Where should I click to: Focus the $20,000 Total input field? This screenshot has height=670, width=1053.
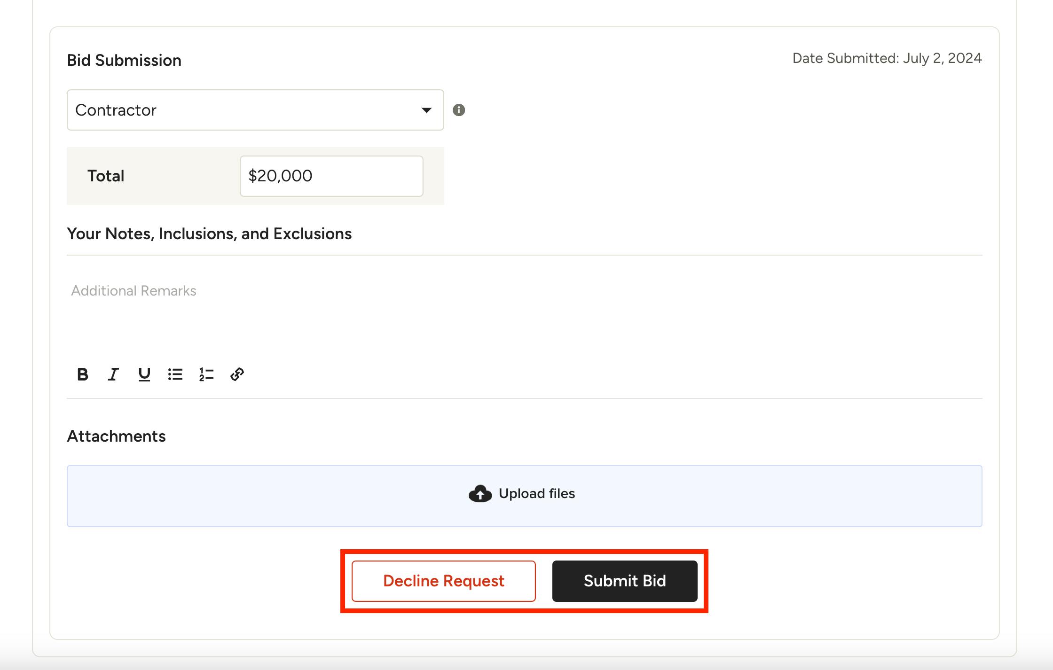pyautogui.click(x=331, y=176)
